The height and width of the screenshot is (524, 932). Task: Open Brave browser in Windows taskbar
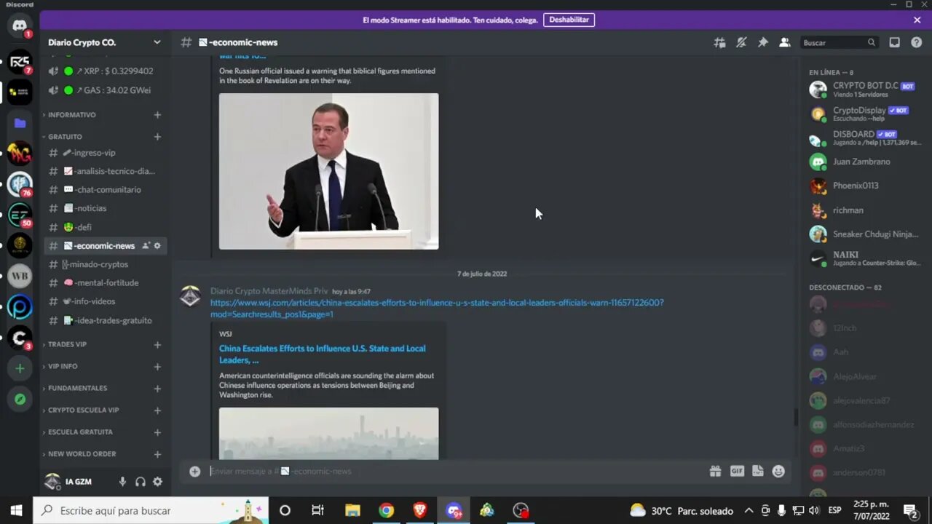(420, 510)
